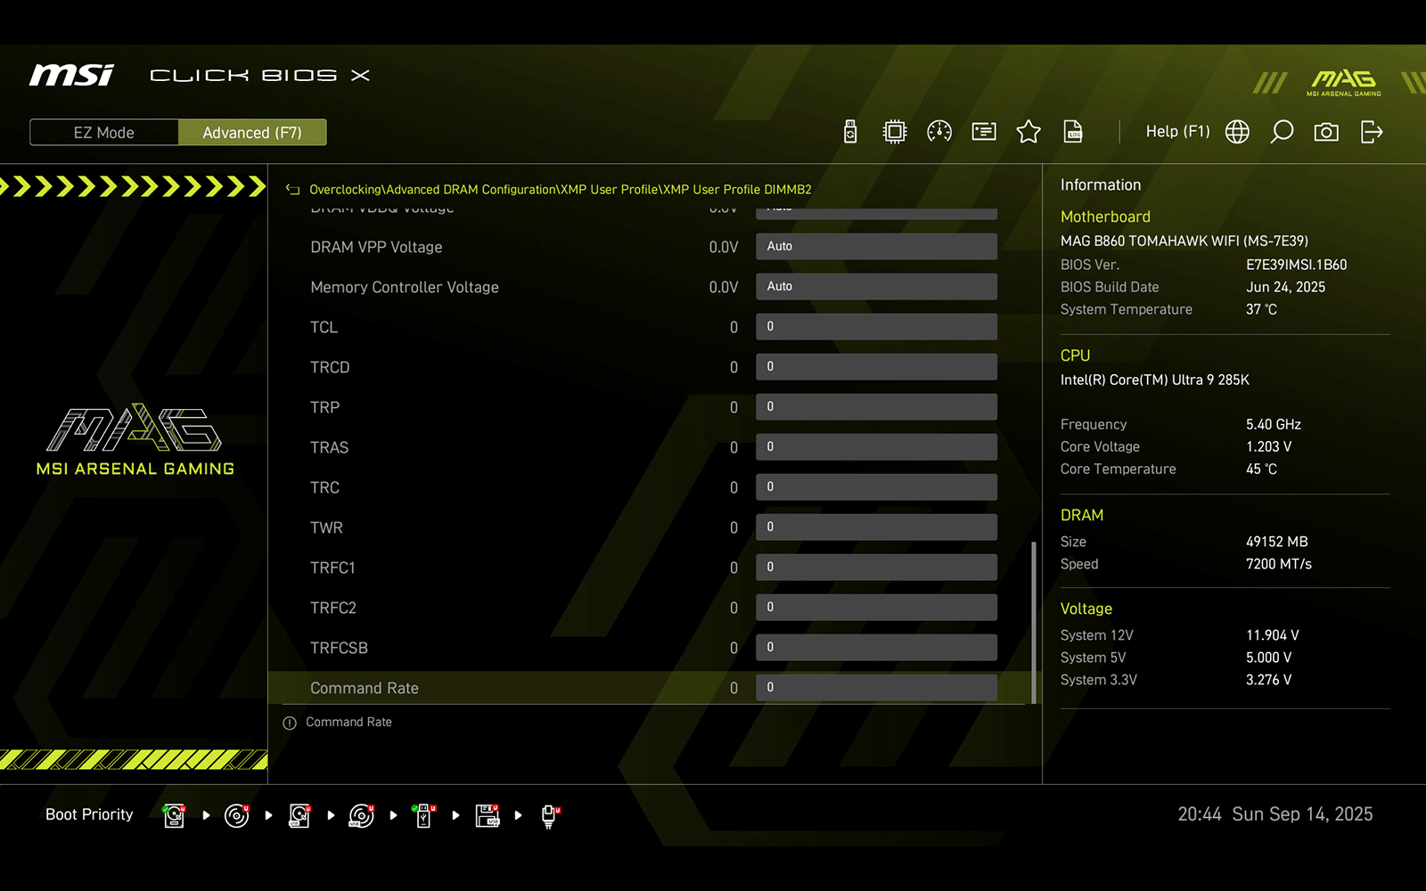
Task: Click the exit door arrow icon
Action: (1372, 132)
